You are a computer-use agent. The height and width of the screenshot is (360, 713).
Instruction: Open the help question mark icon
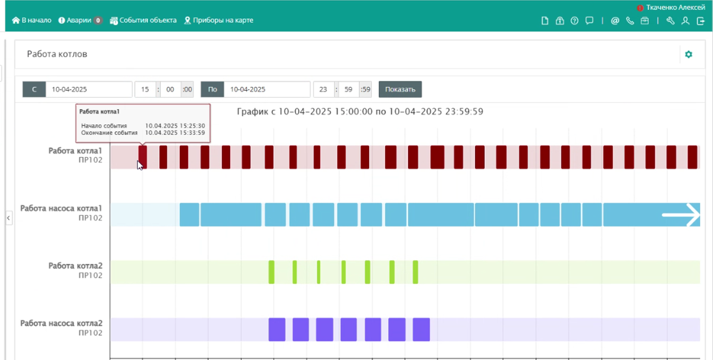(574, 21)
